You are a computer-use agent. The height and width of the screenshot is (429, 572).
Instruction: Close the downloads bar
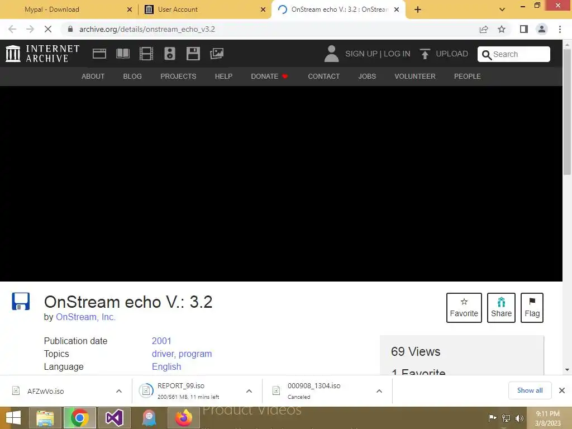point(562,390)
